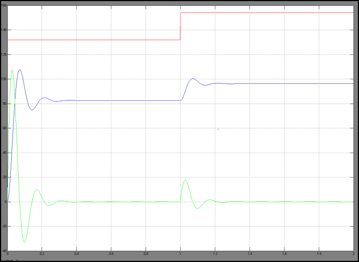This screenshot has height=262, width=359.
Task: Click the y-axis tick label 160
Action: tap(3, 5)
